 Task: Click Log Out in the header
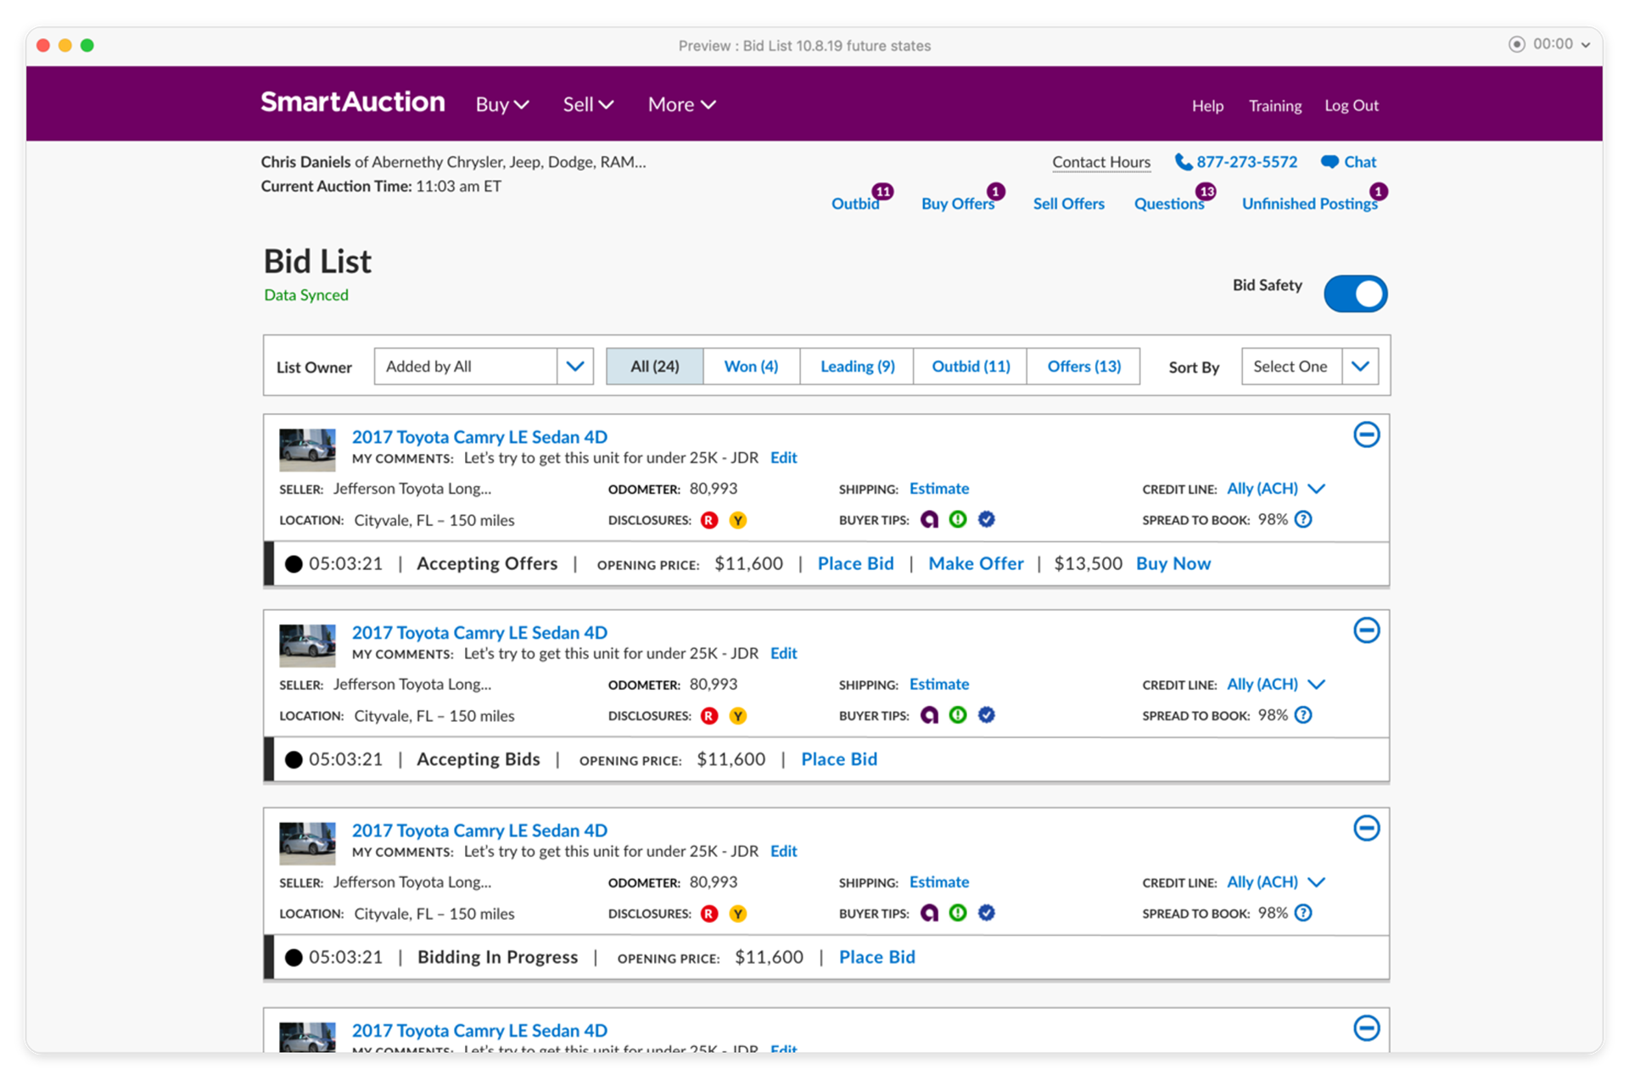pos(1352,105)
